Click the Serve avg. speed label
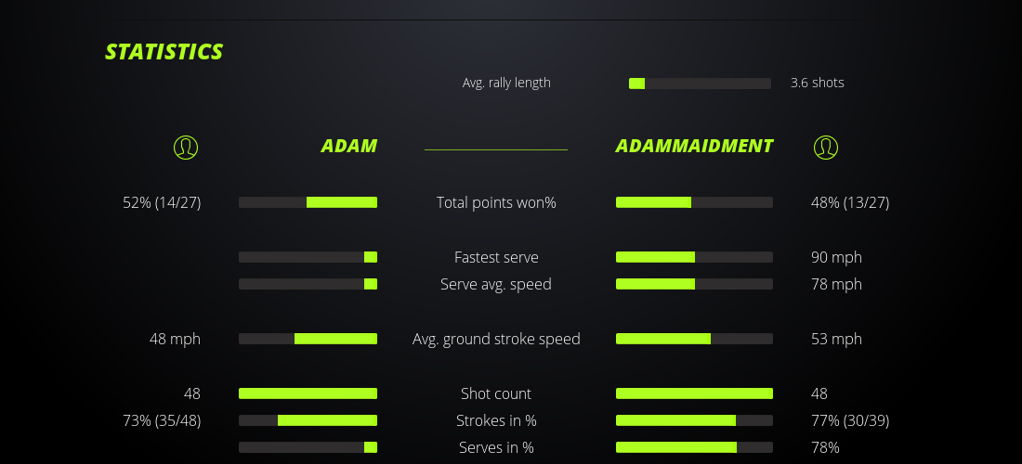The width and height of the screenshot is (1022, 464). point(496,284)
